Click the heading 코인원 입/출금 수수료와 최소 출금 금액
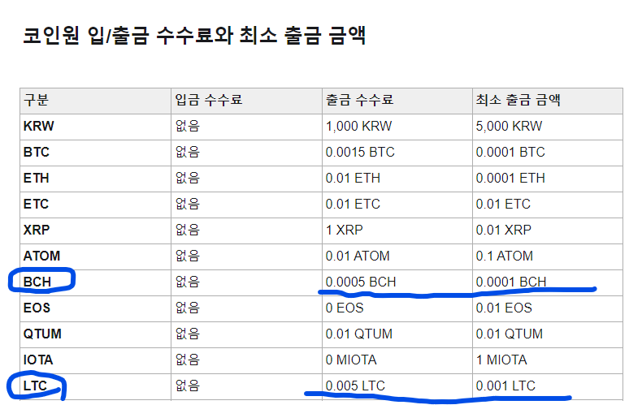 tap(194, 35)
